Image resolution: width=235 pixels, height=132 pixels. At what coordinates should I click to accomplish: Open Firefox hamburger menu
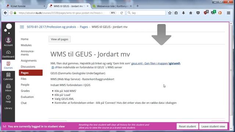(x=228, y=13)
